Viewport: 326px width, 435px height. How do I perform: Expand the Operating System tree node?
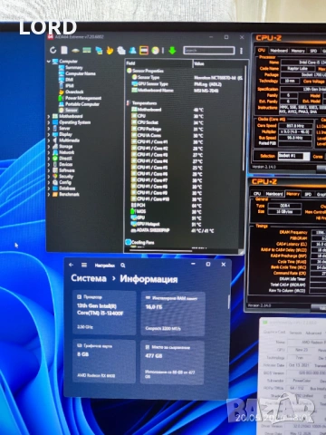49,122
